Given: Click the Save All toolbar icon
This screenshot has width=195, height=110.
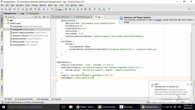Looking at the screenshot, I should point(6,9).
